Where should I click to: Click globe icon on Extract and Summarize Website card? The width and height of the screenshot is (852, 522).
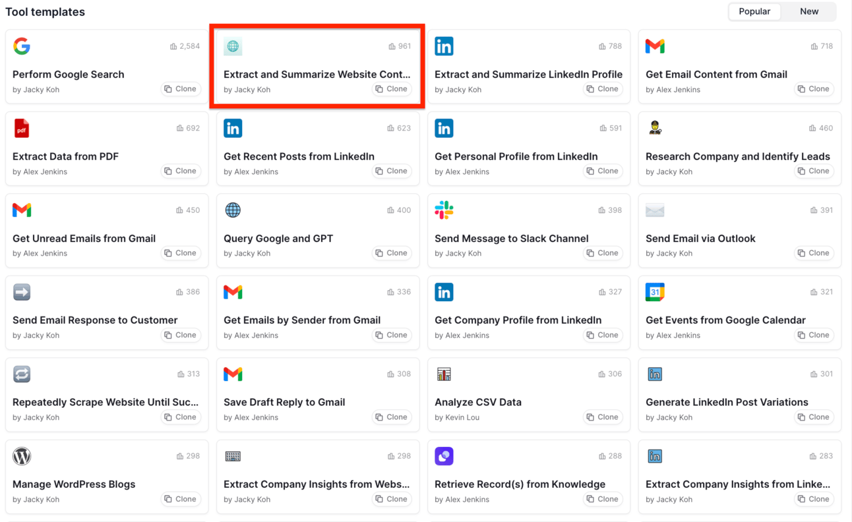233,46
